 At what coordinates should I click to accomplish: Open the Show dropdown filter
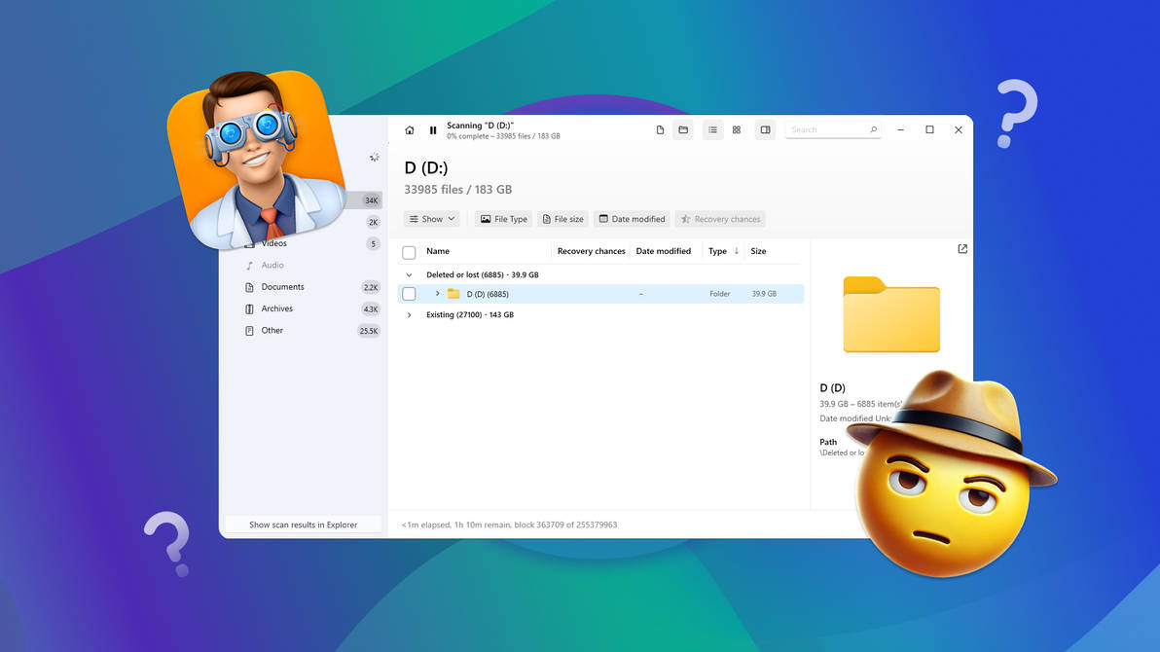tap(432, 219)
